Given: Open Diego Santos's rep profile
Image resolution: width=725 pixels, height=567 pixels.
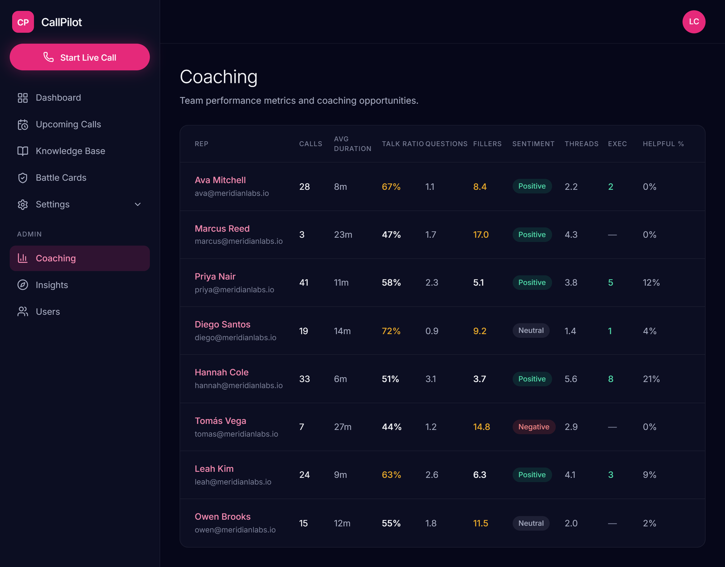Looking at the screenshot, I should coord(222,325).
